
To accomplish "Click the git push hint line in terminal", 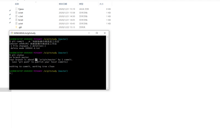I will point(40,62).
